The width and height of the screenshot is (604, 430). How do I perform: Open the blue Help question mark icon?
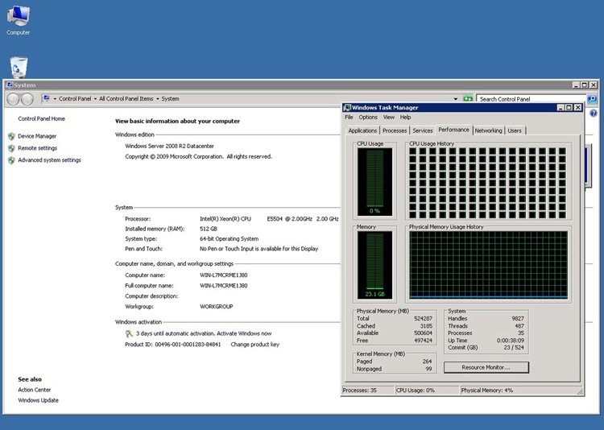point(594,114)
